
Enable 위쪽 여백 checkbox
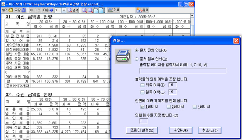click(142, 85)
